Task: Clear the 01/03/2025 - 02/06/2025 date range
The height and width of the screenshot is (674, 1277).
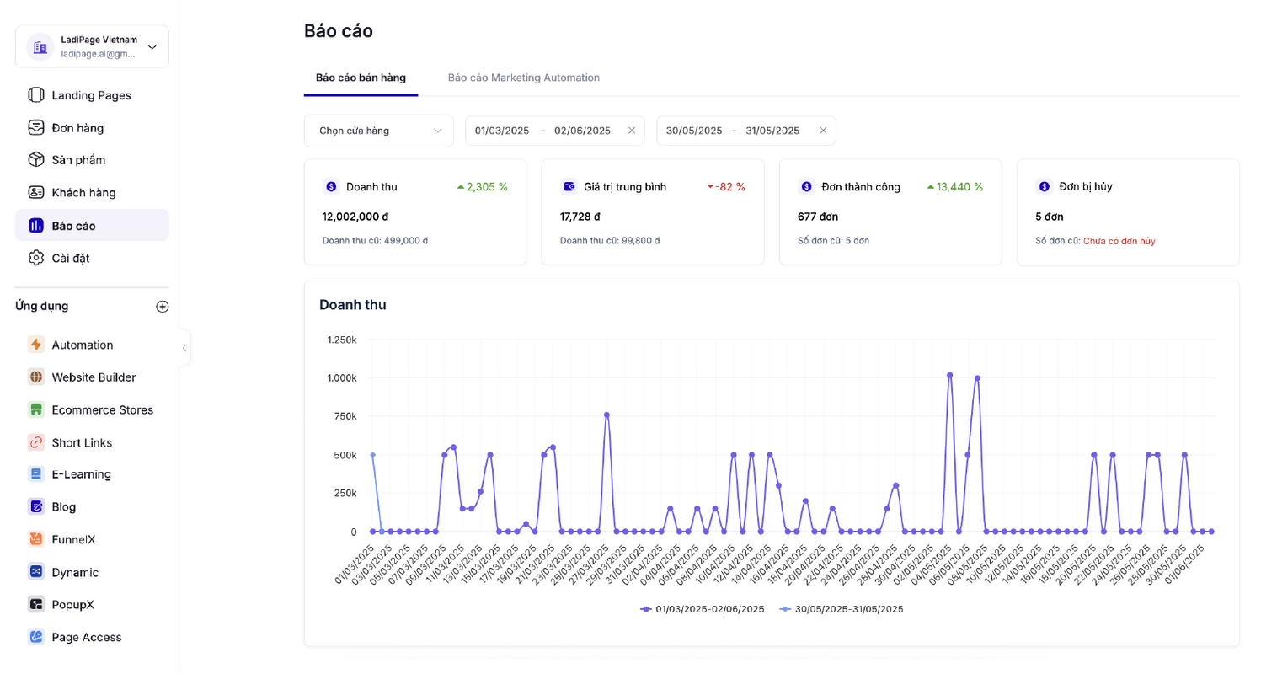Action: pos(632,131)
